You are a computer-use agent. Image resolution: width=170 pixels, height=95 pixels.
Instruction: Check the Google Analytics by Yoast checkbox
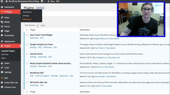pyautogui.click(x=27, y=44)
